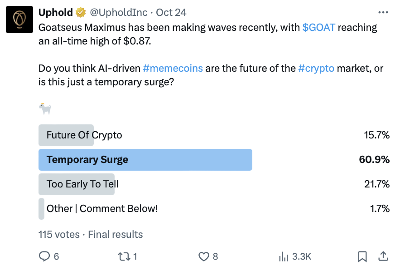Select Other | Comment Below! poll option
This screenshot has height=271, width=400.
(214, 209)
